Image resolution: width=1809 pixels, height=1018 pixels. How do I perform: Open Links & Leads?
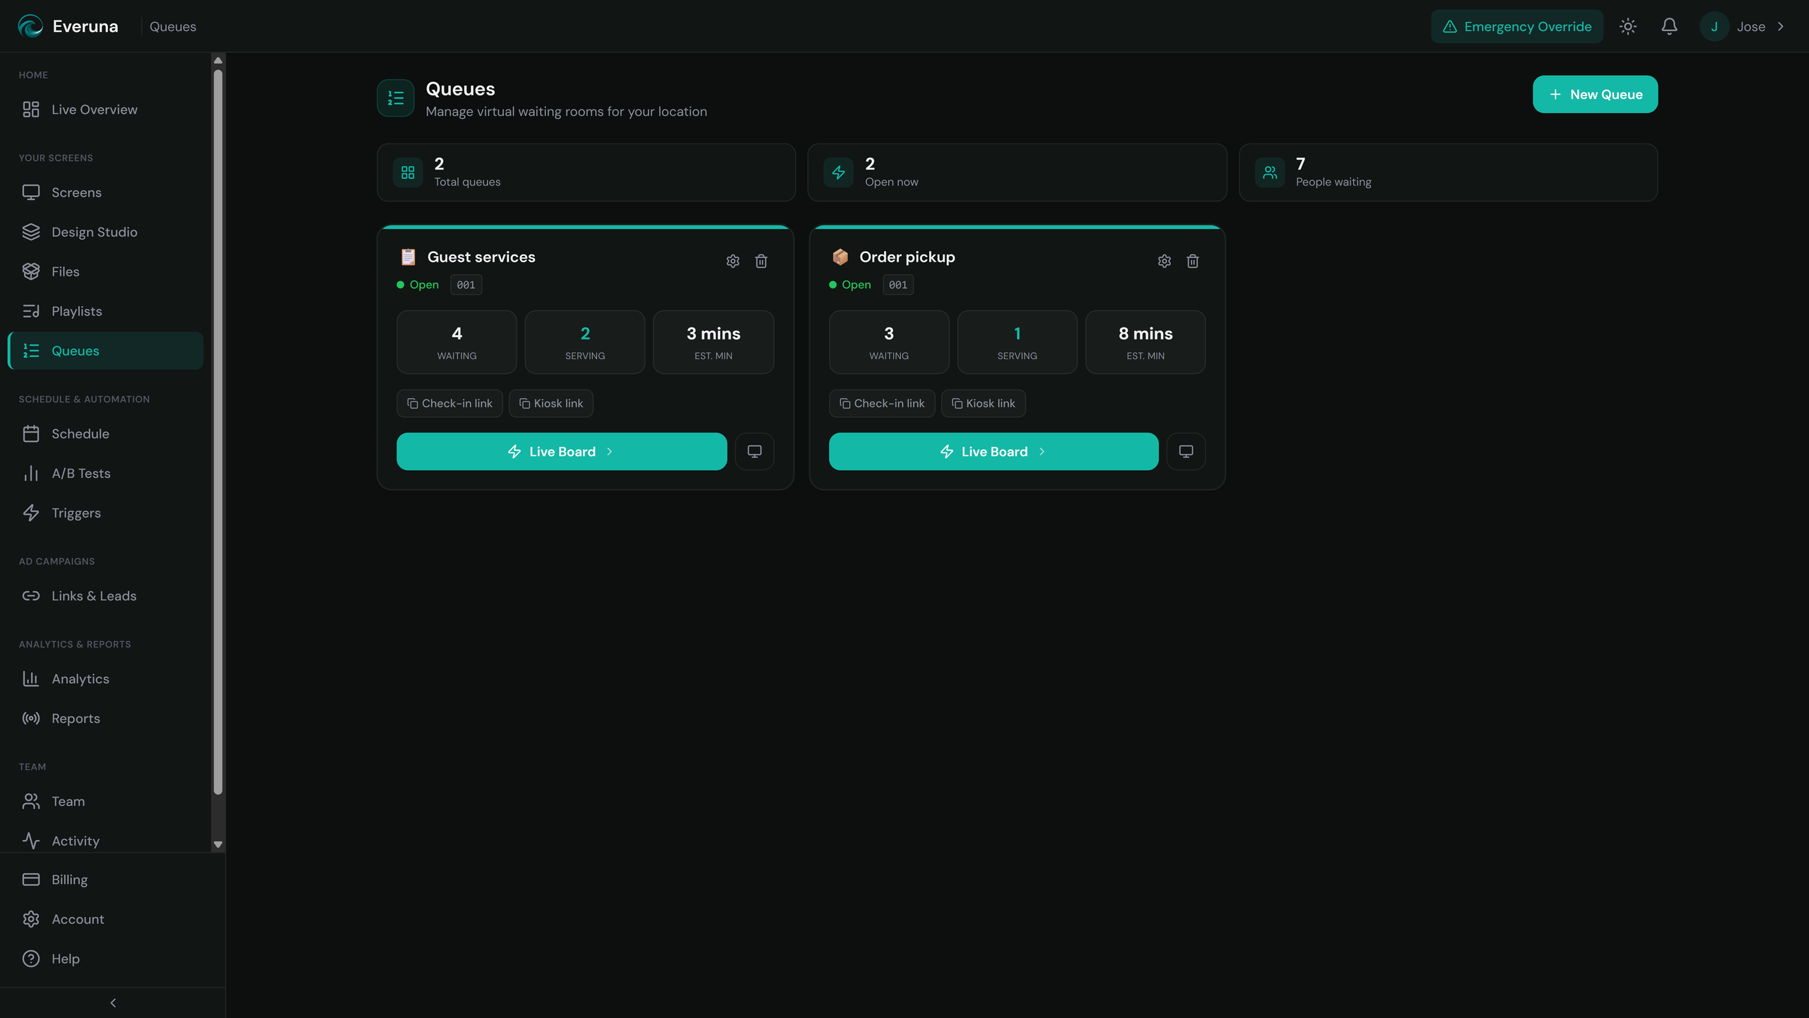pyautogui.click(x=106, y=596)
